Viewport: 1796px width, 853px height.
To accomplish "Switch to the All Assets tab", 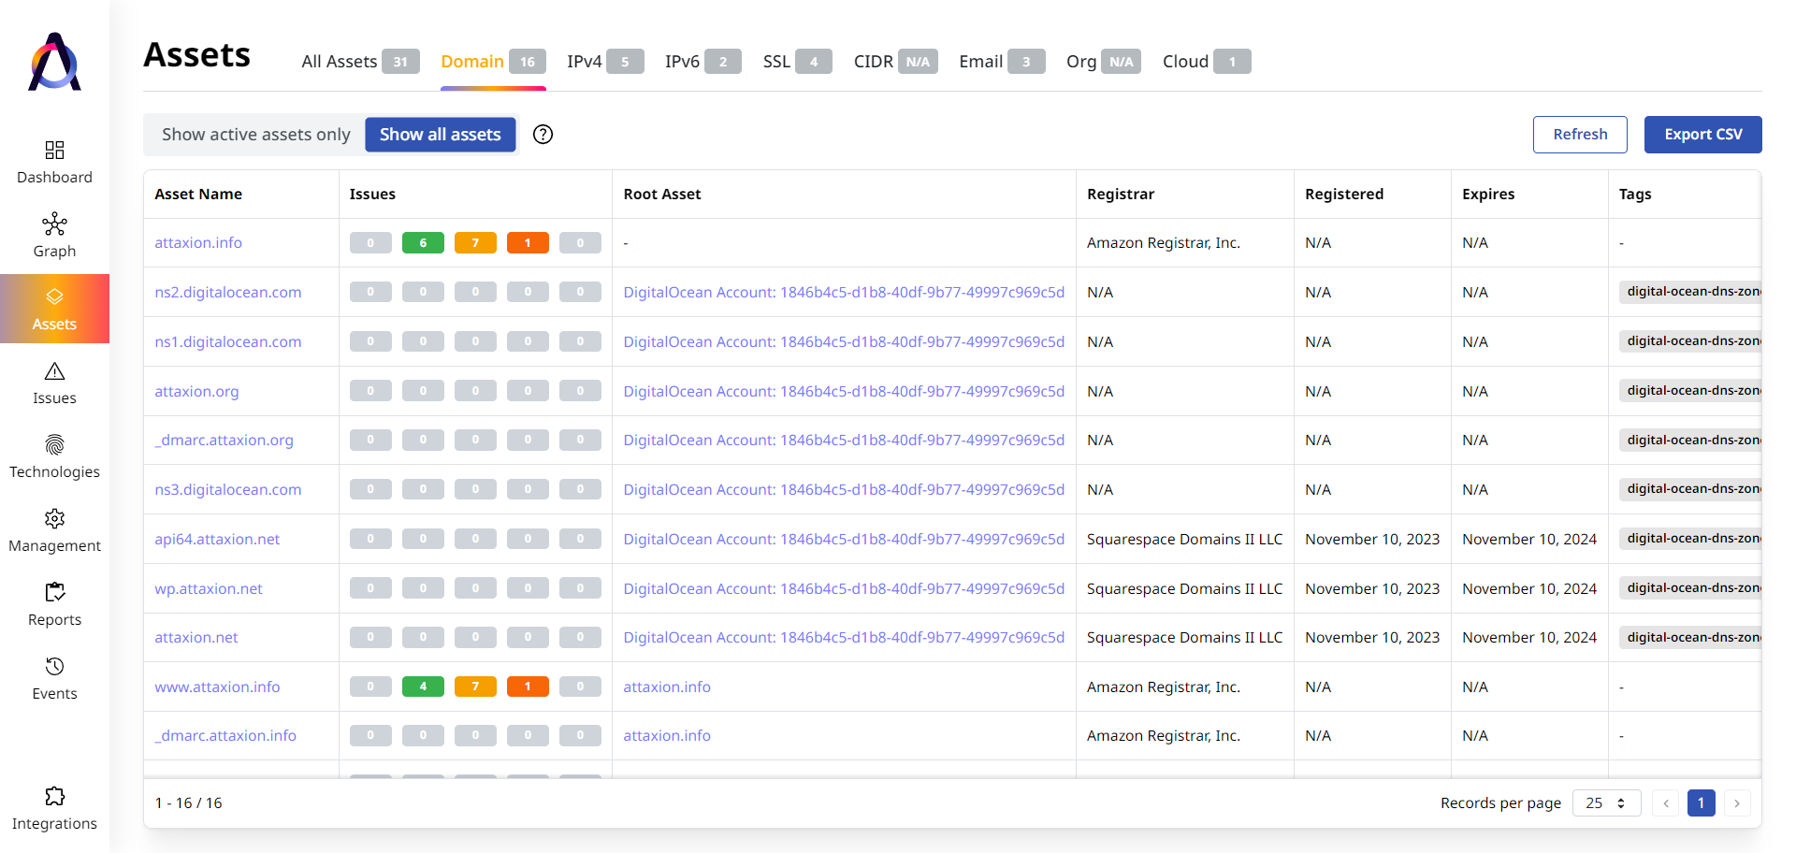I will tap(359, 62).
